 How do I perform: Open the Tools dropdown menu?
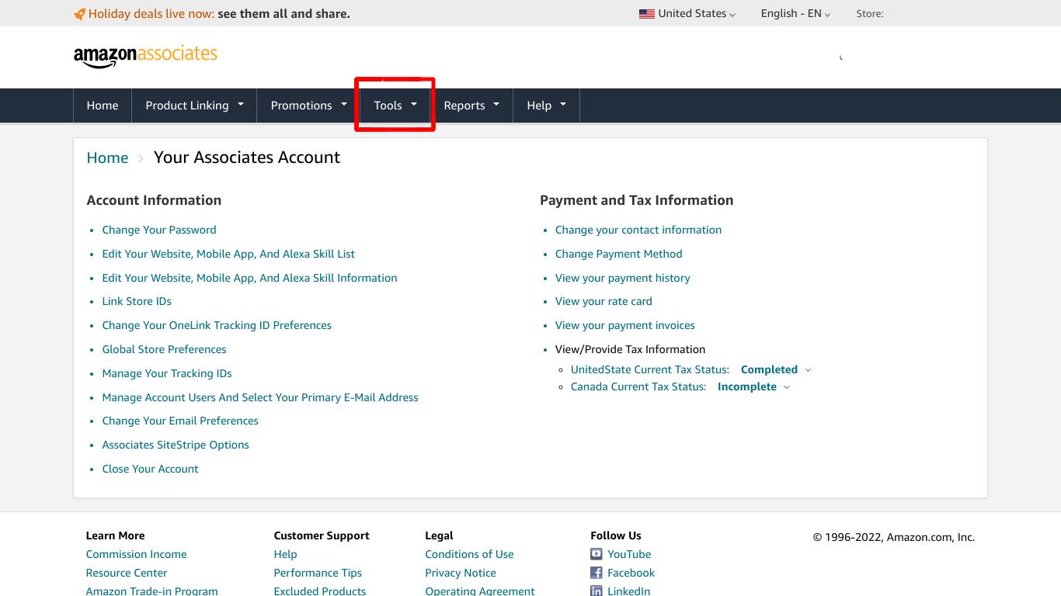[x=394, y=105]
